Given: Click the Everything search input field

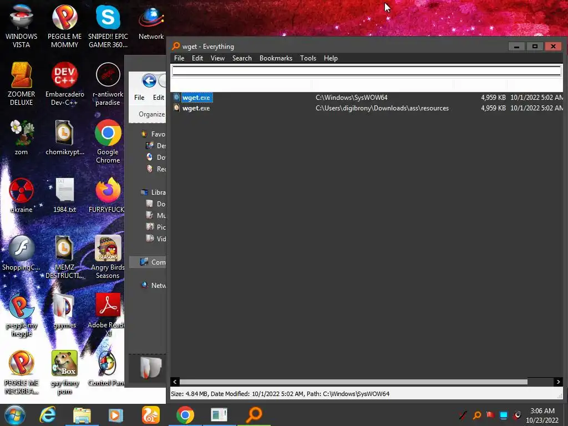Looking at the screenshot, I should [366, 70].
